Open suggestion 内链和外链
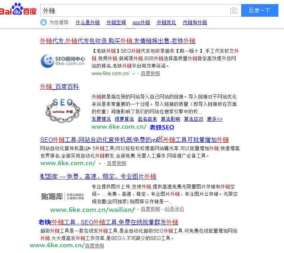This screenshot has height=253, width=284. [x=195, y=22]
